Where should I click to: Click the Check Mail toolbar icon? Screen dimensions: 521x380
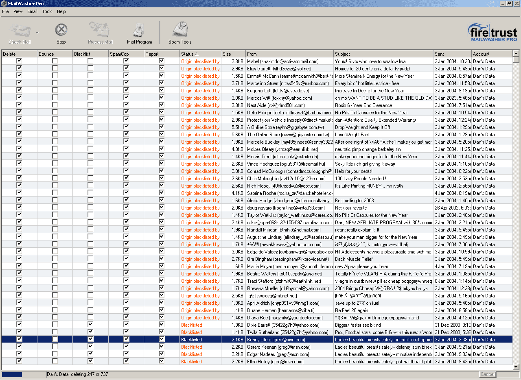[19, 31]
